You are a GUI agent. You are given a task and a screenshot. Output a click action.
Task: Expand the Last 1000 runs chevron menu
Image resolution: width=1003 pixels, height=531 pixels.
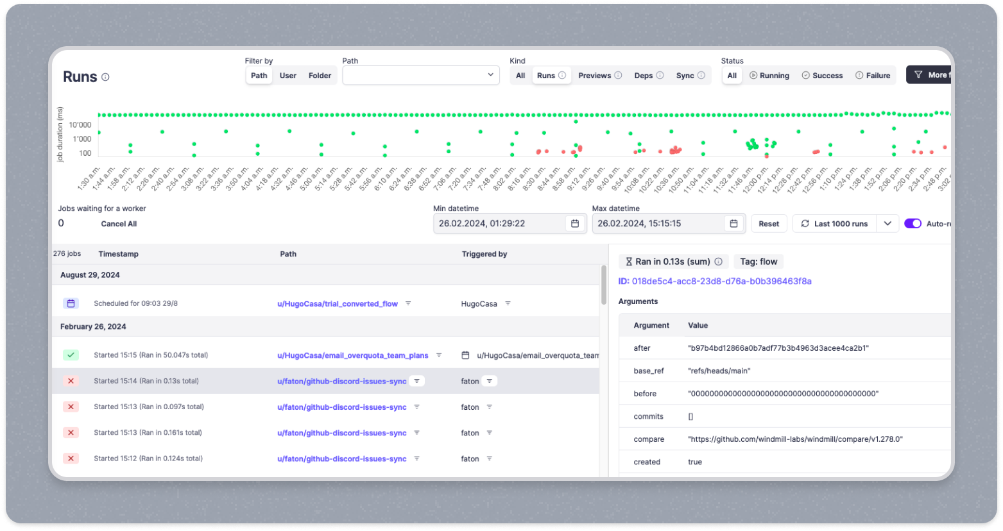coord(887,224)
